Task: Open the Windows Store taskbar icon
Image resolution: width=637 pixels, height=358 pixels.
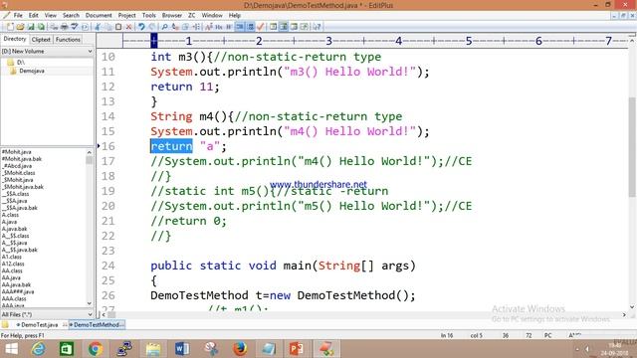Action: pos(67,349)
